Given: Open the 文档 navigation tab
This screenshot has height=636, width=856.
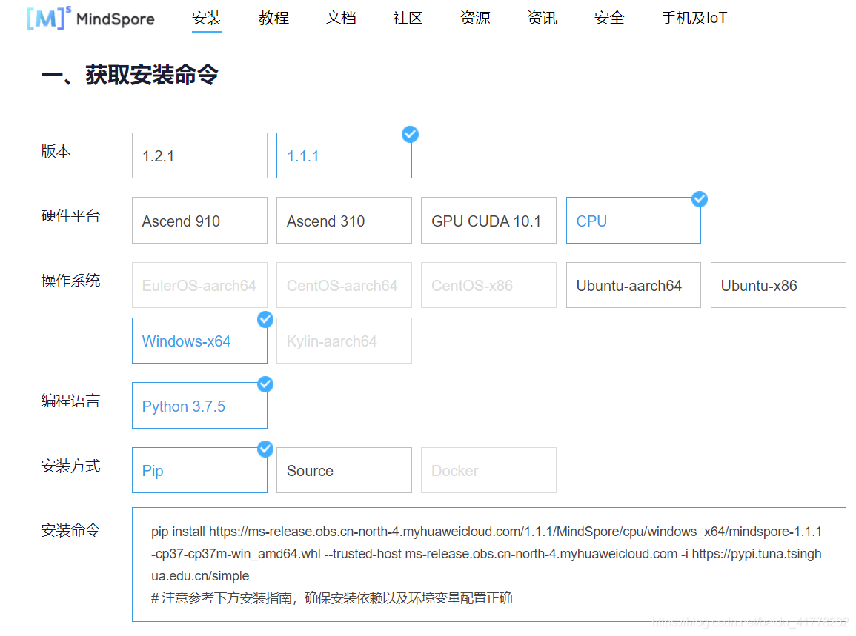Looking at the screenshot, I should pos(341,18).
